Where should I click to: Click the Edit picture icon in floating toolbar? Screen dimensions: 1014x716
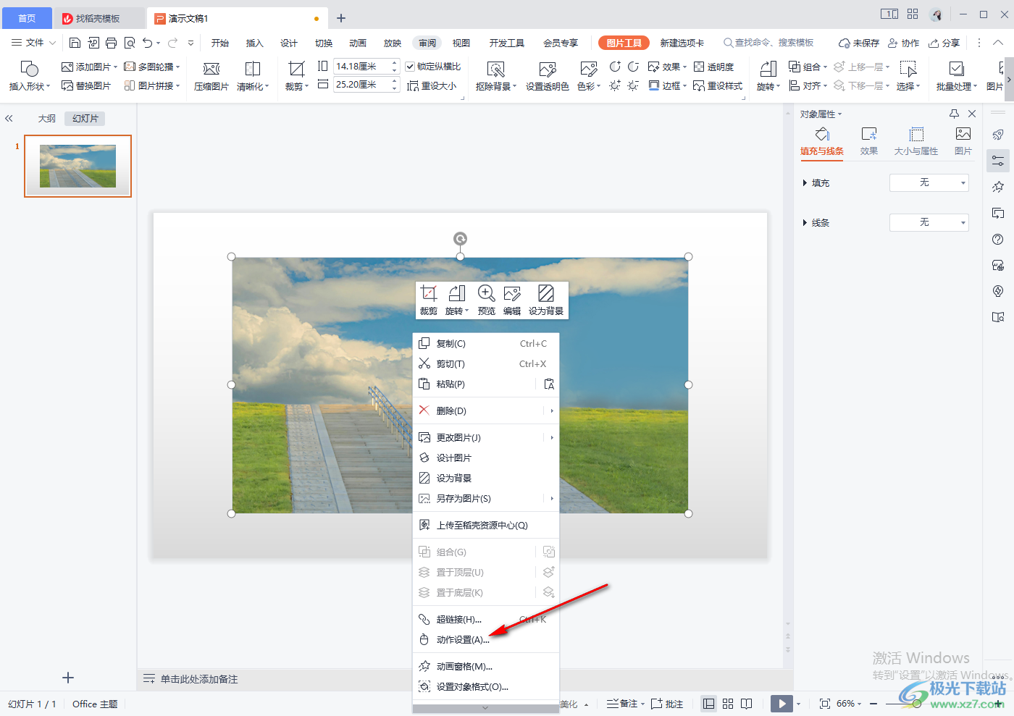point(512,293)
